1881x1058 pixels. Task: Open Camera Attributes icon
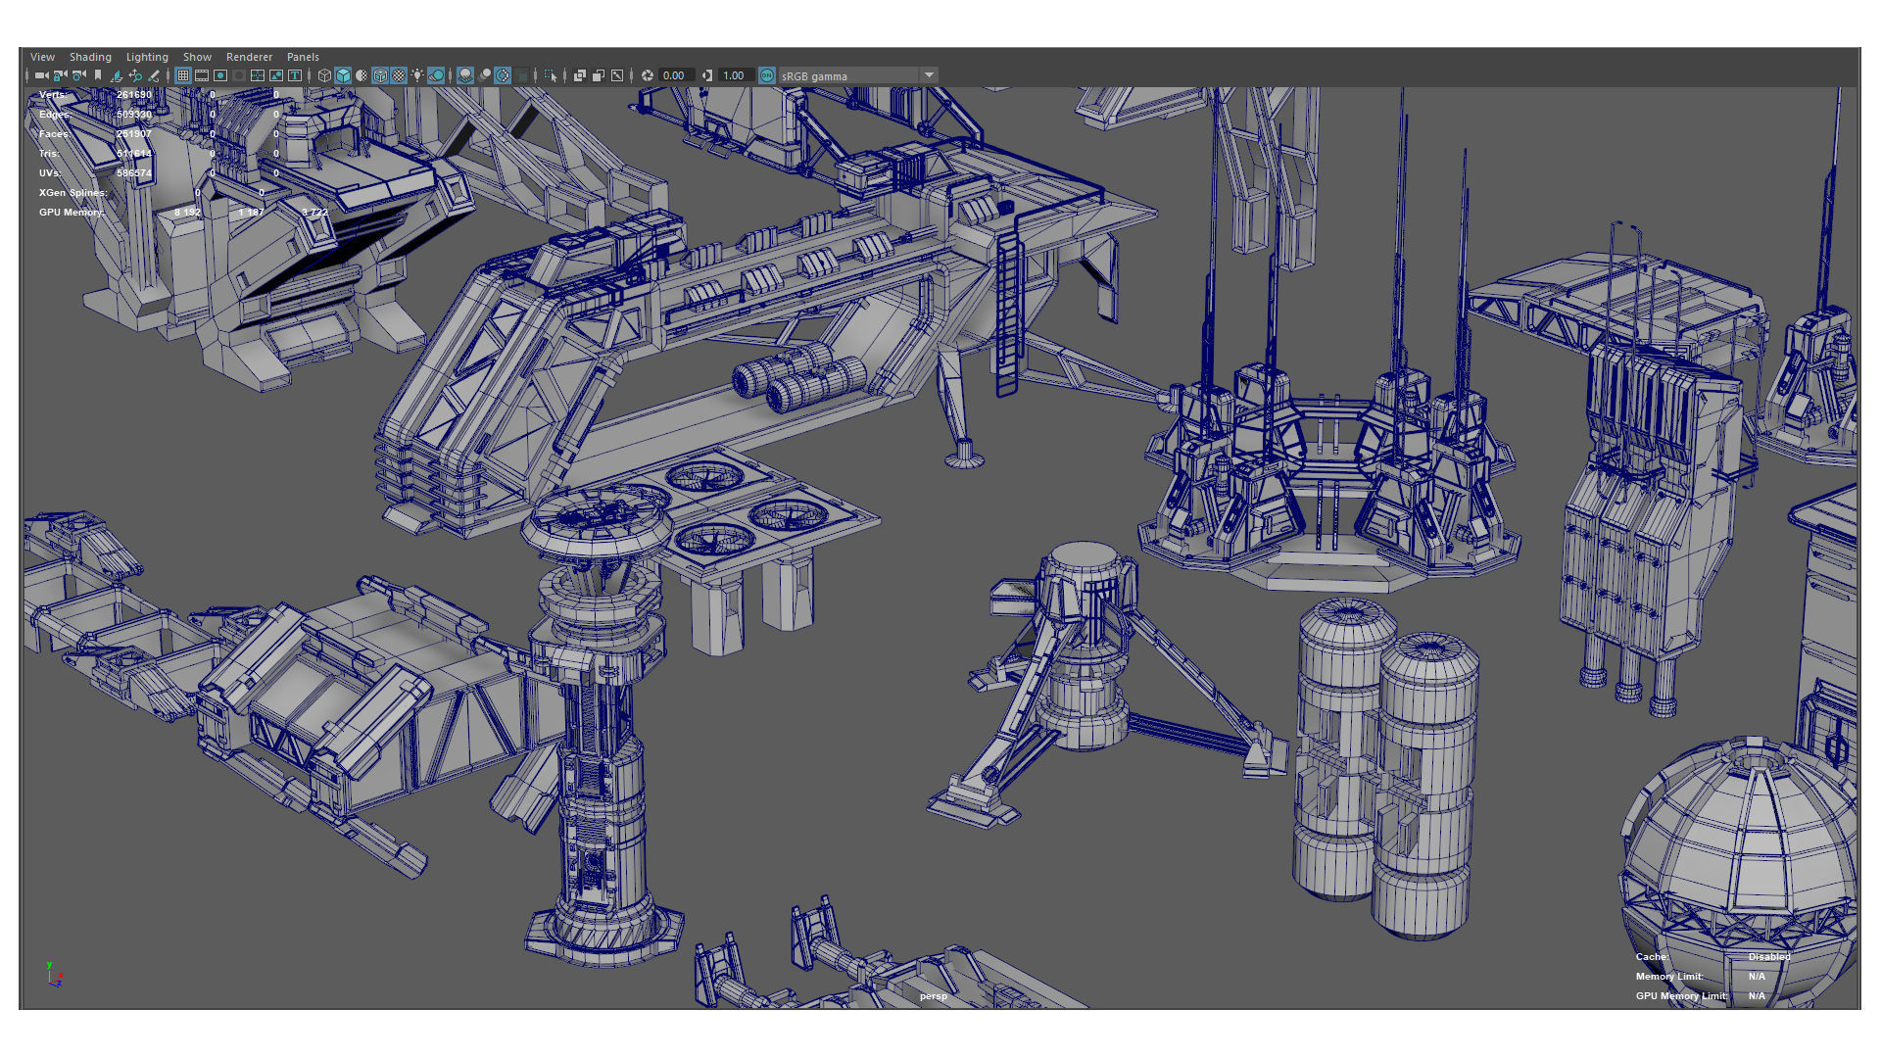tap(78, 75)
